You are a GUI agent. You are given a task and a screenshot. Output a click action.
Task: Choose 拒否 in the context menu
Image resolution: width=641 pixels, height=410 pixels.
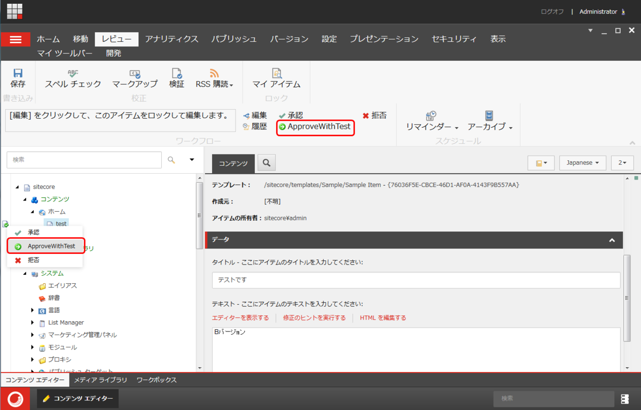click(45, 260)
